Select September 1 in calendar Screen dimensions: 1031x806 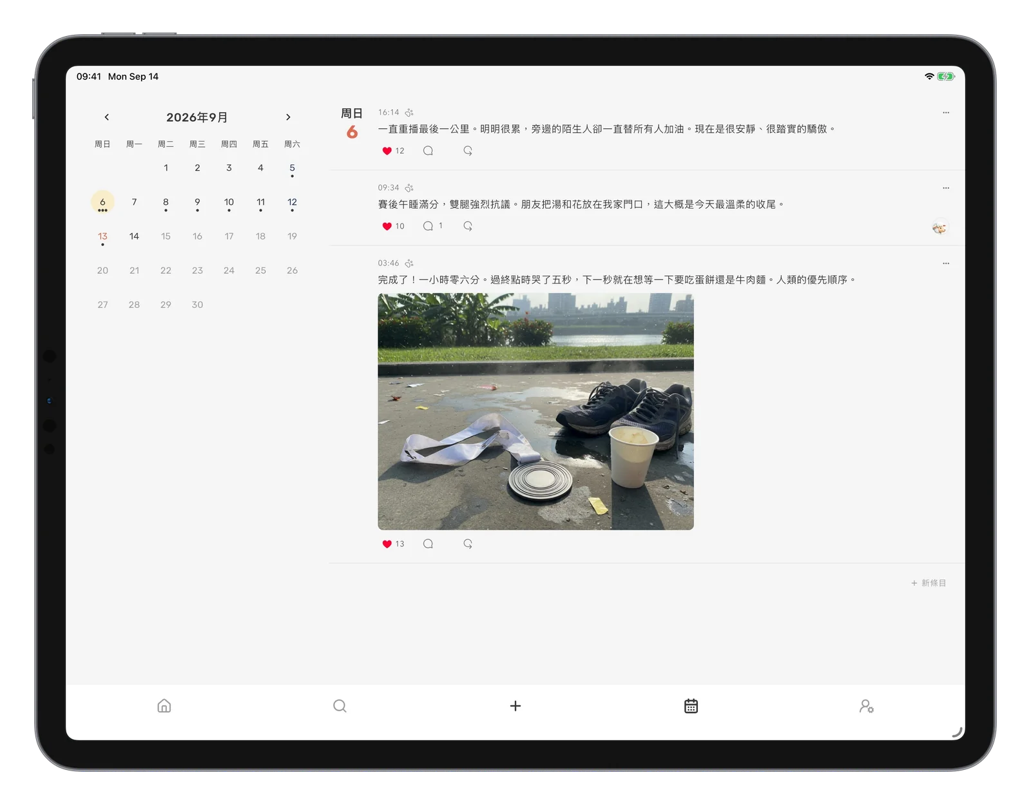tap(166, 168)
